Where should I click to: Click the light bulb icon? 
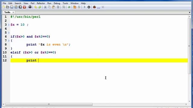coord(79,7)
